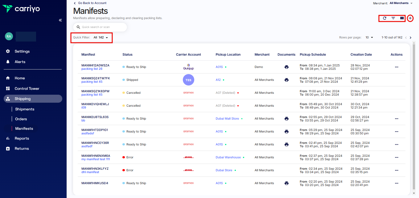Viewport: 419px width, 198px height.
Task: Click the Creation Date column header
Action: pyautogui.click(x=361, y=54)
